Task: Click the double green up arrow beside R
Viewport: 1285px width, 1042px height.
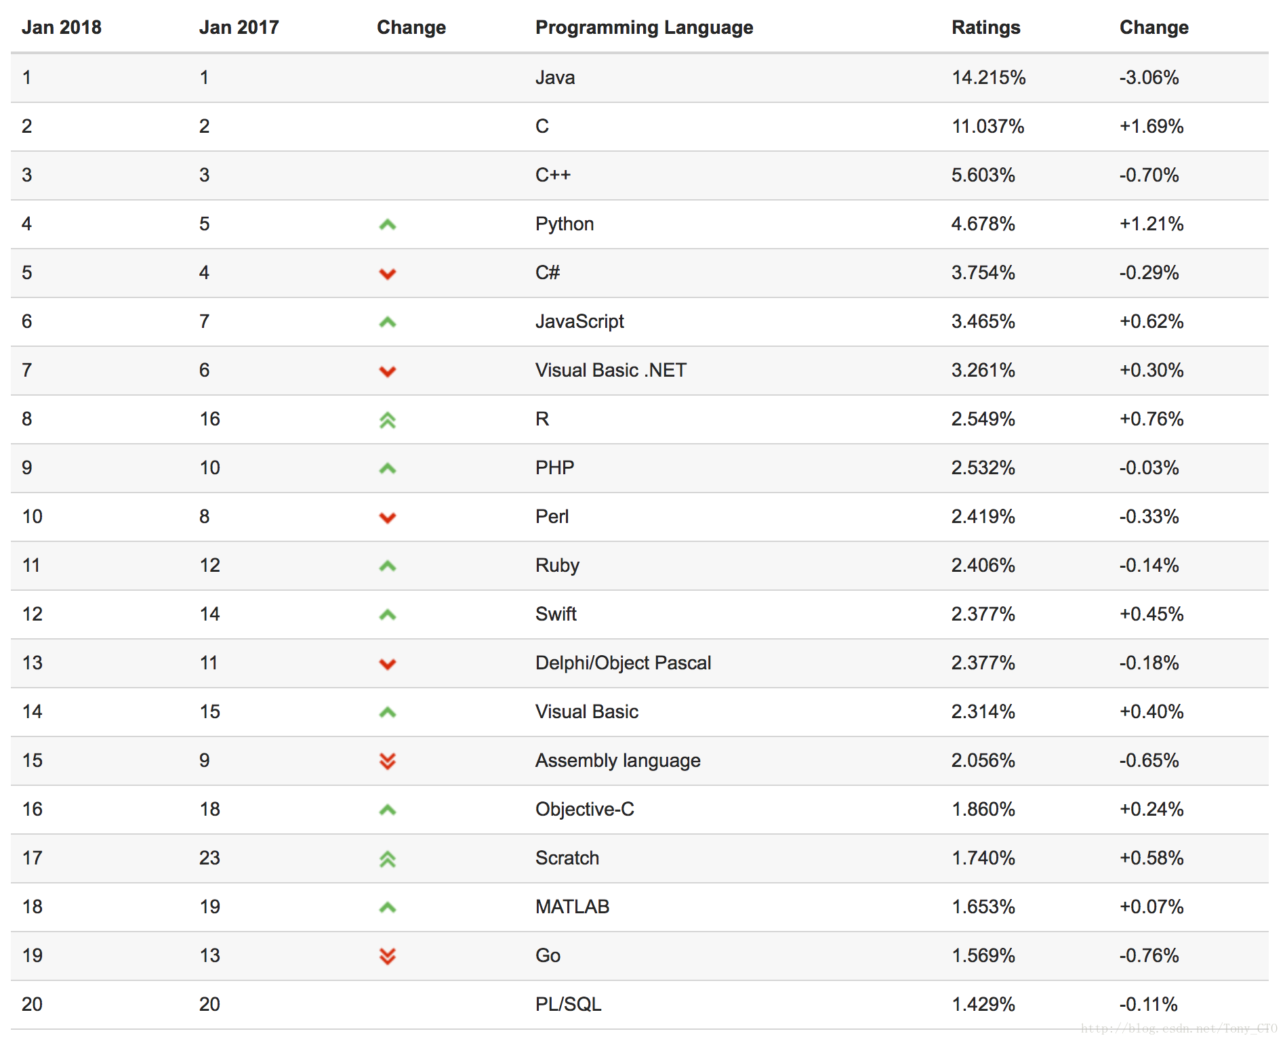Action: click(x=387, y=420)
